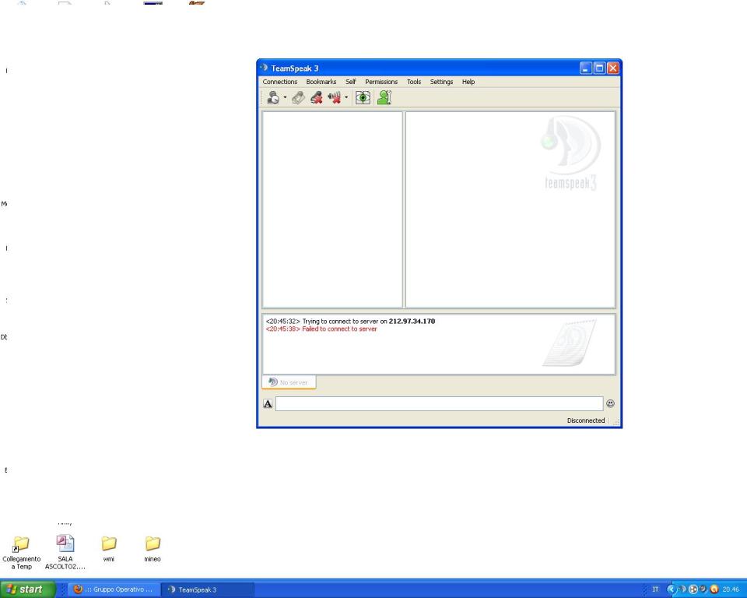Expand the speaker mute dropdown arrow
The width and height of the screenshot is (747, 598).
(x=346, y=98)
